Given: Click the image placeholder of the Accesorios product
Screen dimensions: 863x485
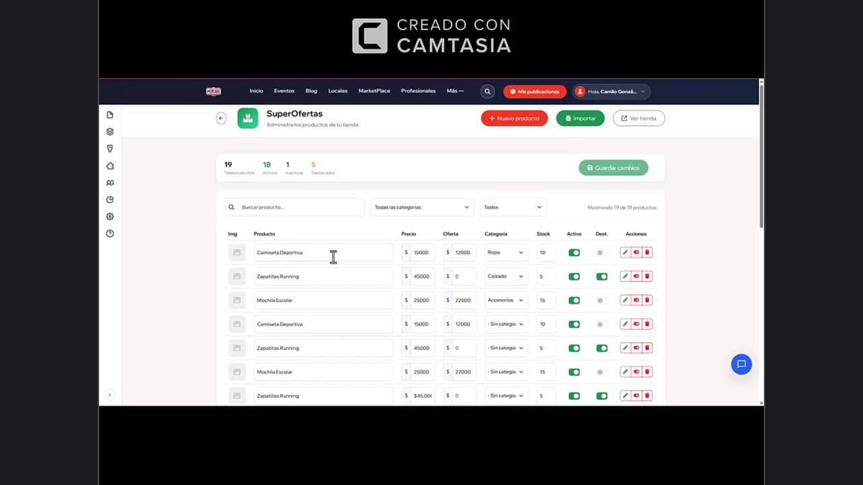Looking at the screenshot, I should pyautogui.click(x=237, y=300).
